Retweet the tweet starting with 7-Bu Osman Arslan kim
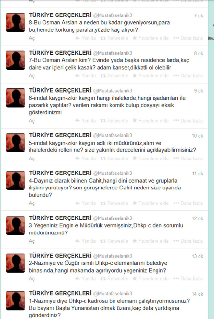214x319 pixels. [x=114, y=76]
